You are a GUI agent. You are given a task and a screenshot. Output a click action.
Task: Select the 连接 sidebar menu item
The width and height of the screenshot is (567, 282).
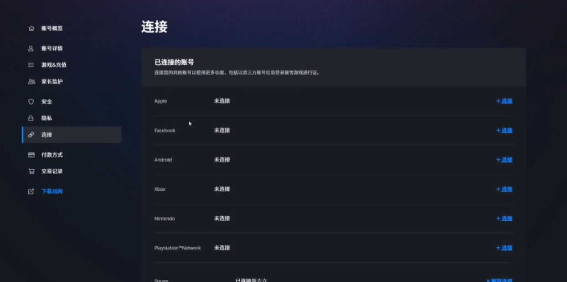coord(47,135)
